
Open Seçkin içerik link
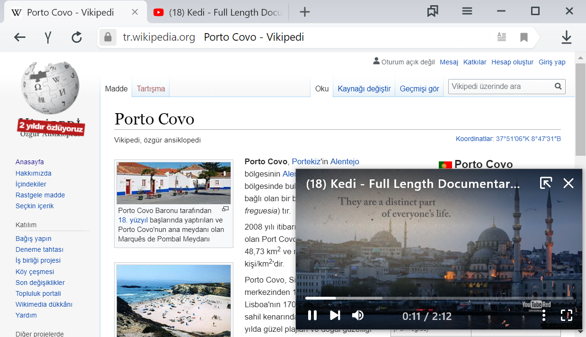coord(35,206)
